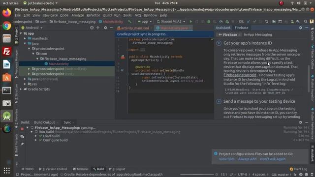Expand the Load build step
Image resolution: width=315 pixels, height=177 pixels.
click(x=36, y=136)
